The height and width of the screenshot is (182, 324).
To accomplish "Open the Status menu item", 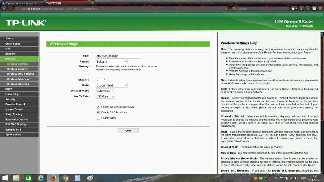I will 19,38.
